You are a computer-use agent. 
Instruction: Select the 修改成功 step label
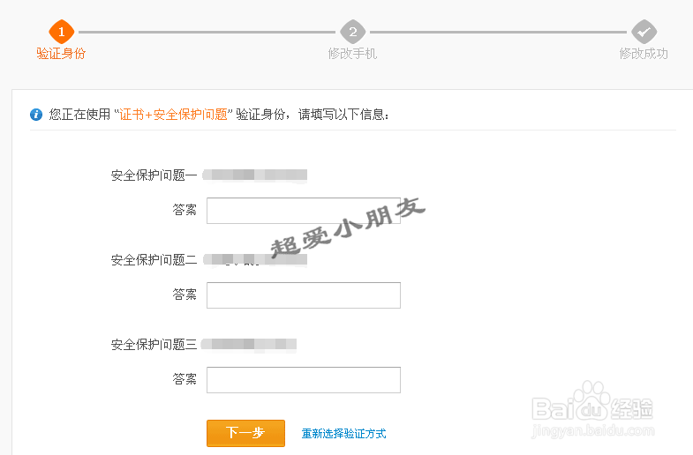pyautogui.click(x=644, y=54)
